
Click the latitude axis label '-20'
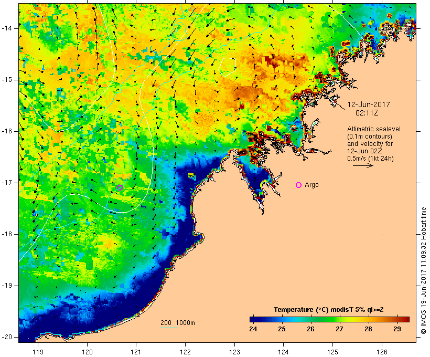click(7, 337)
